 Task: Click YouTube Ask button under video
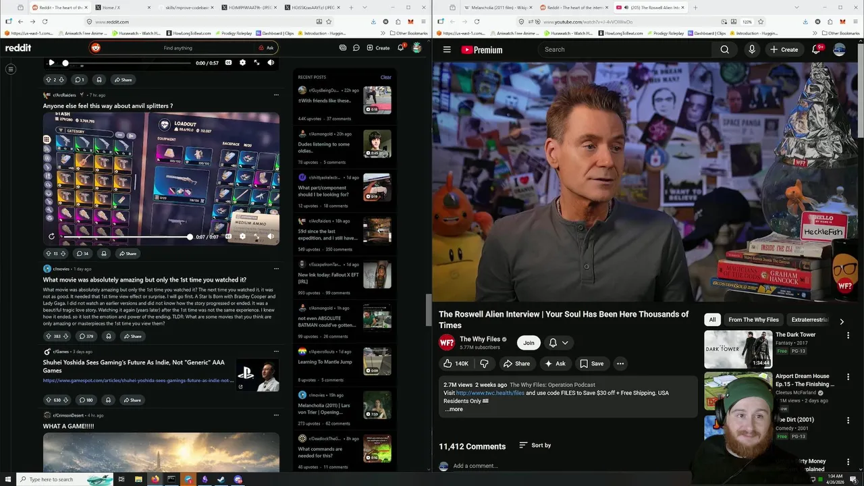click(x=555, y=363)
